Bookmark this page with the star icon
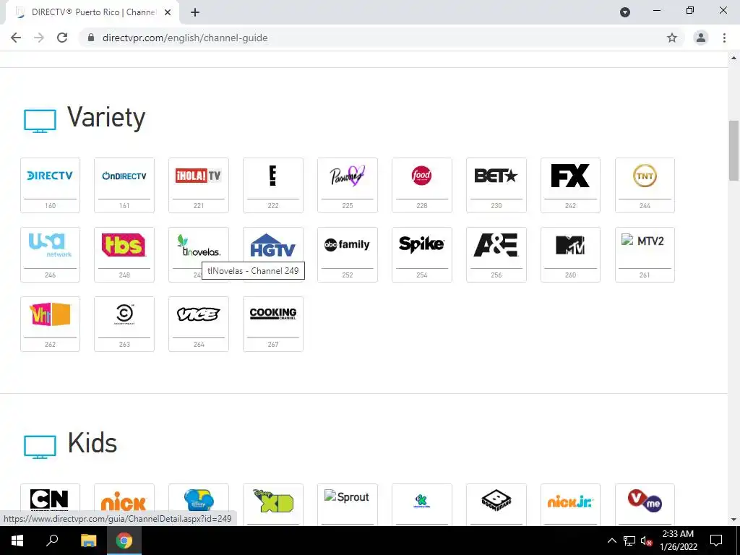 click(672, 38)
